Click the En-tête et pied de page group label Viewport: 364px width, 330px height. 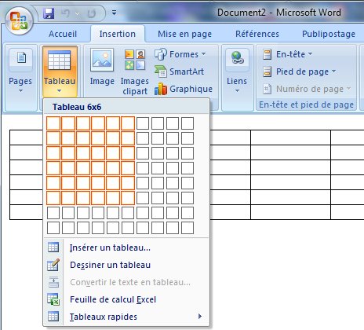click(x=306, y=104)
